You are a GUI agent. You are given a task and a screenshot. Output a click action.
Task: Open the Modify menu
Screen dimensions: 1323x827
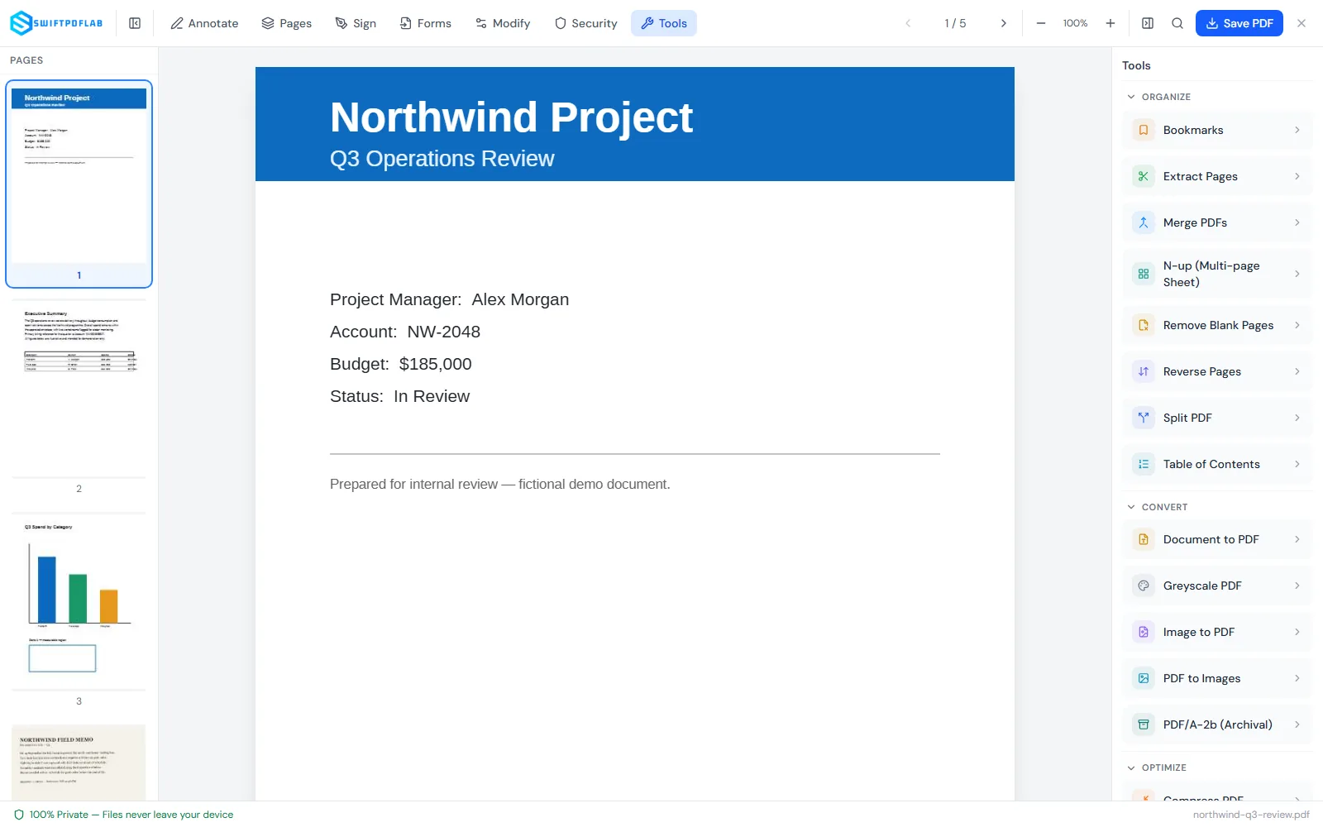click(503, 23)
